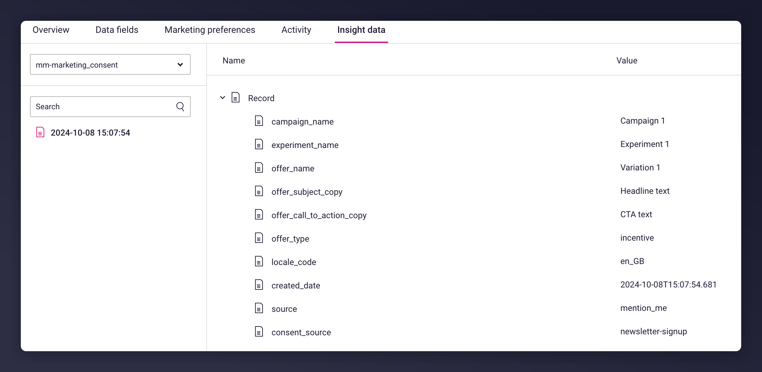Select the offer_type field label

point(290,239)
